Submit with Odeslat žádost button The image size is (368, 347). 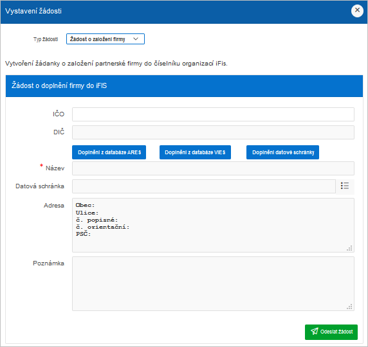tap(331, 332)
